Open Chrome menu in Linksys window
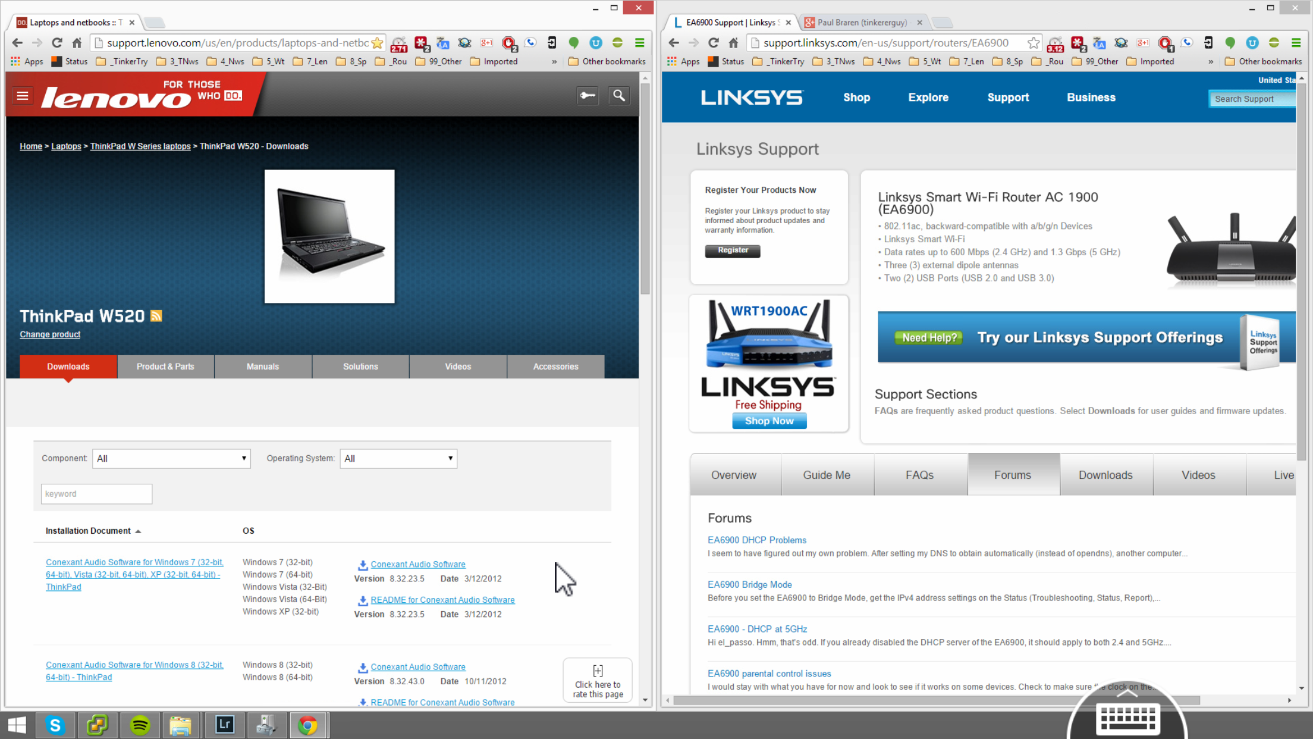Image resolution: width=1313 pixels, height=739 pixels. coord(1296,43)
